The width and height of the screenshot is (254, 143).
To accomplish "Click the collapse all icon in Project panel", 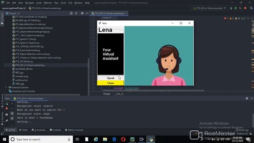I will coord(76,13).
